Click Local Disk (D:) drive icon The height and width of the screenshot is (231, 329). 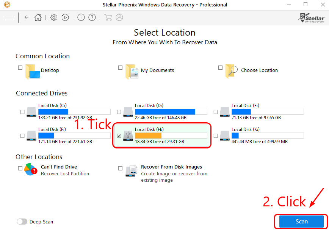128,112
